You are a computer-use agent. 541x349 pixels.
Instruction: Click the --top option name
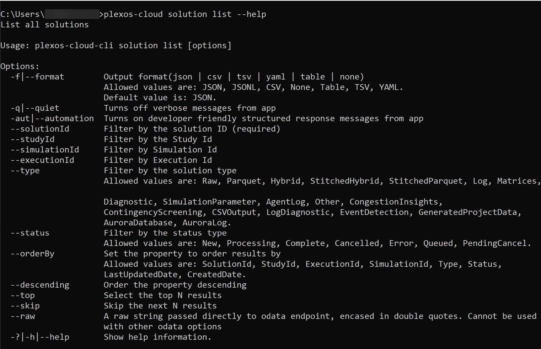(23, 295)
